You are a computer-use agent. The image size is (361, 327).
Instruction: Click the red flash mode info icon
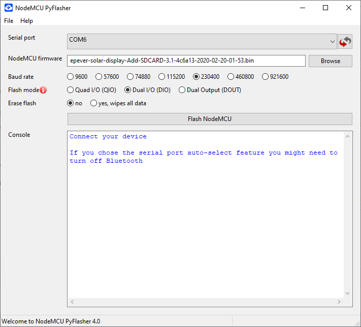43,90
